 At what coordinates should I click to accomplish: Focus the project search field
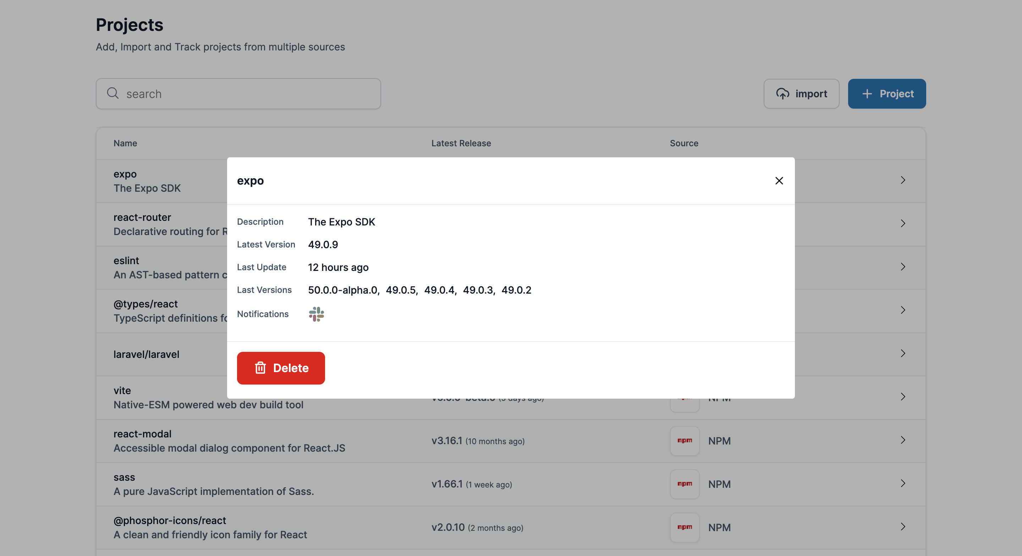238,94
